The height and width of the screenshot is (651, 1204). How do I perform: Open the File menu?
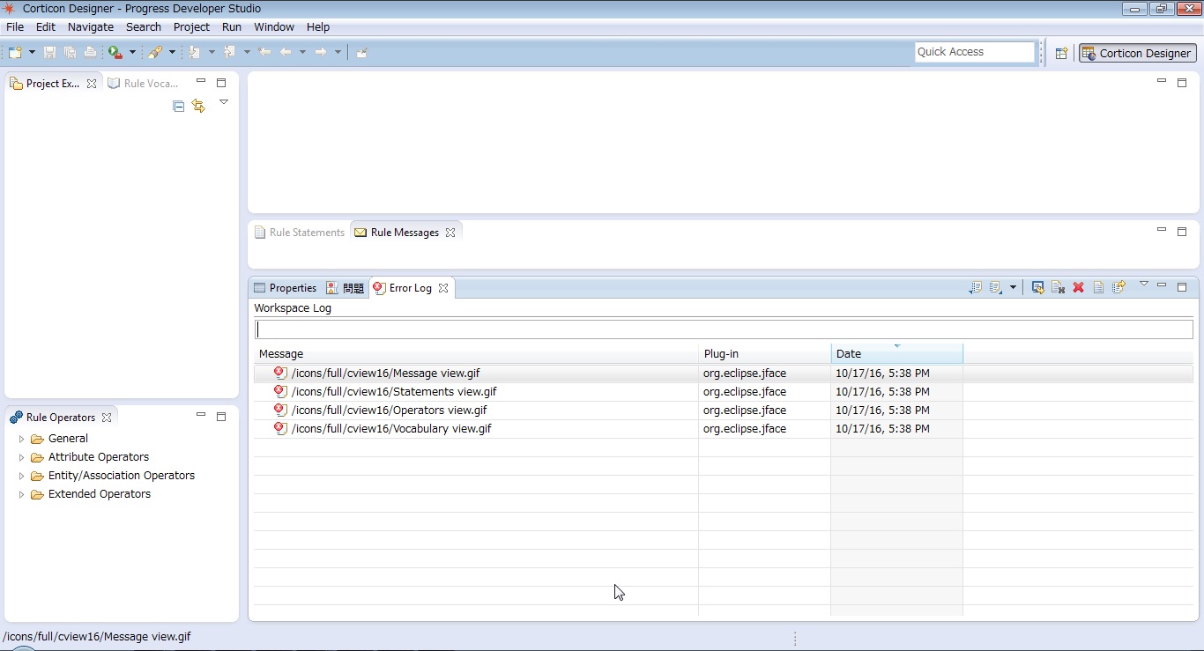pyautogui.click(x=15, y=27)
